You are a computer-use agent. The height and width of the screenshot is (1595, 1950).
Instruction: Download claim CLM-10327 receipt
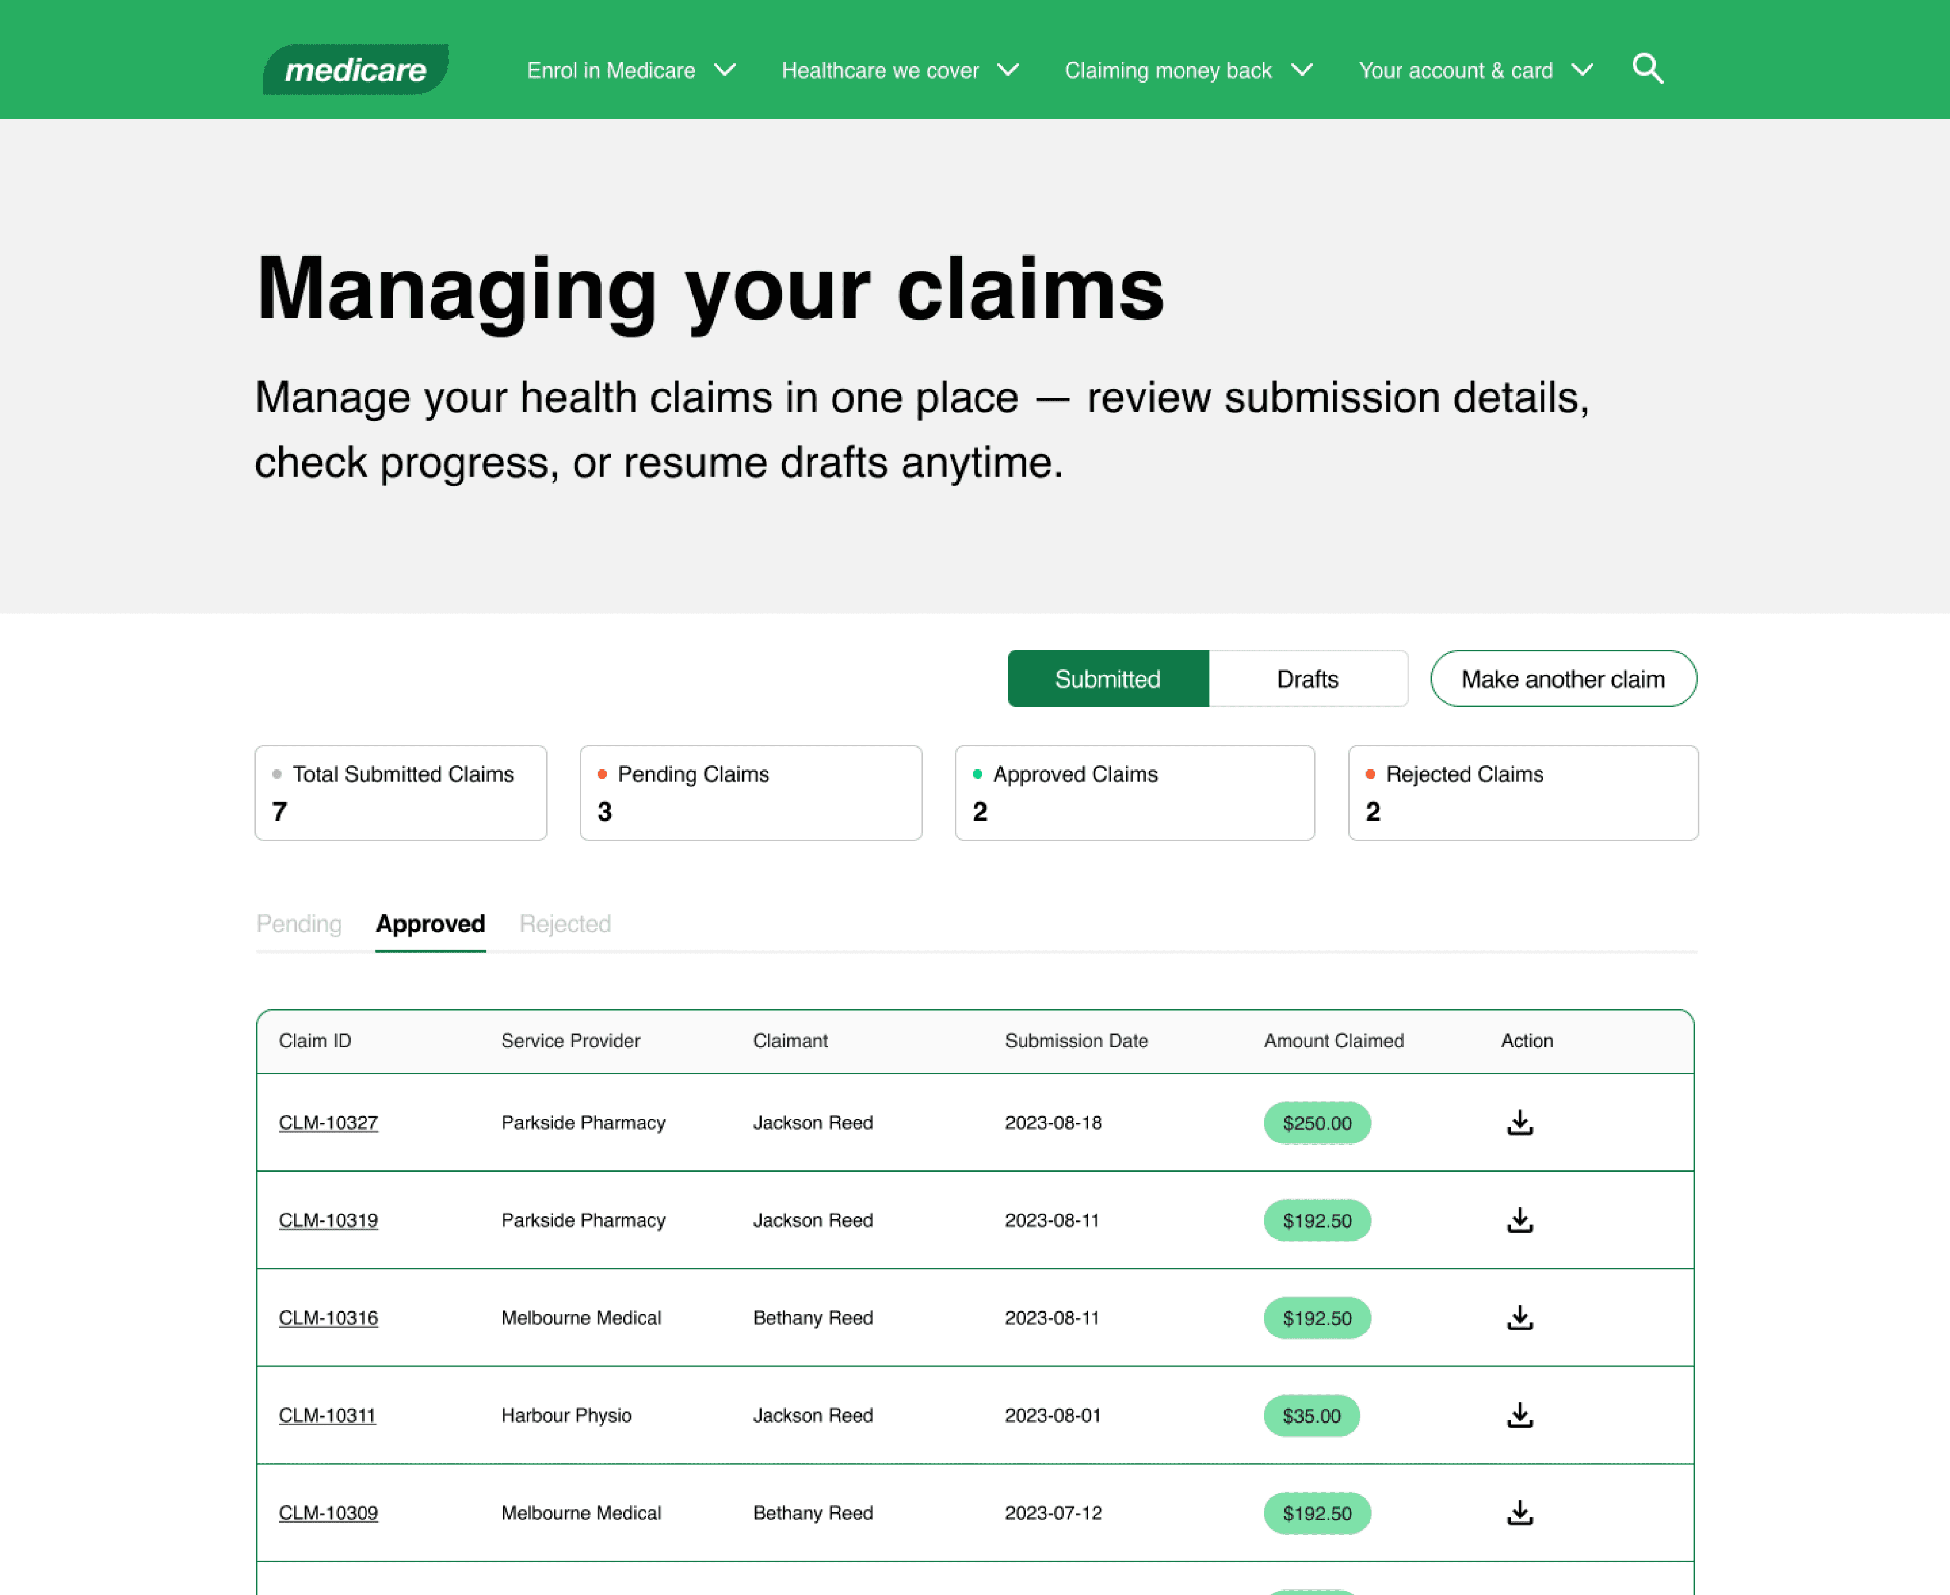pos(1520,1123)
